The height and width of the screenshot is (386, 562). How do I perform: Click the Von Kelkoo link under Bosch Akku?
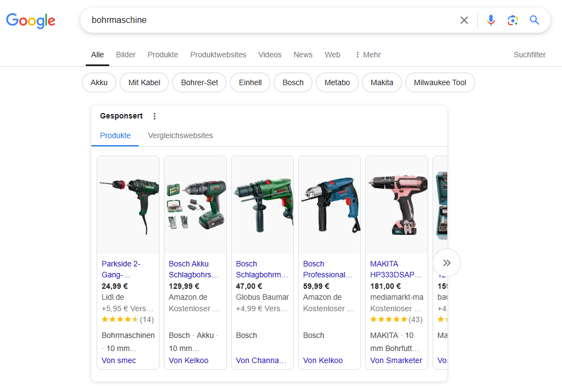[188, 360]
